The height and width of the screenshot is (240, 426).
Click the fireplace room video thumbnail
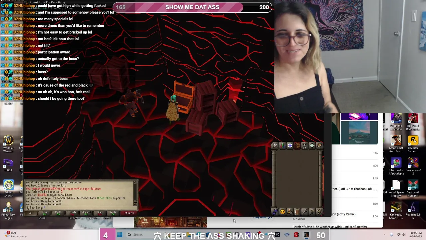pyautogui.click(x=170, y=222)
